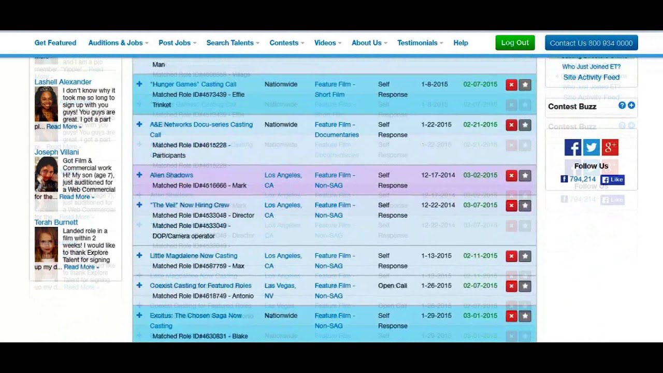Open "The Veil" Now Hiring Crew listing
The height and width of the screenshot is (373, 663).
coord(190,205)
